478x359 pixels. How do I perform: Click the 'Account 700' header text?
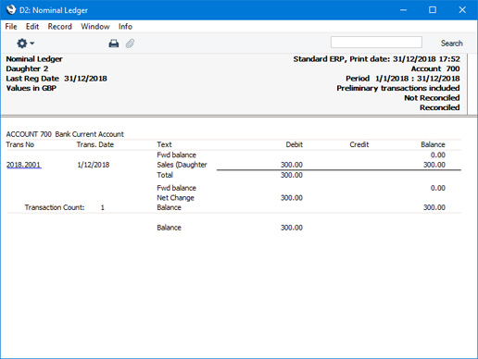435,68
